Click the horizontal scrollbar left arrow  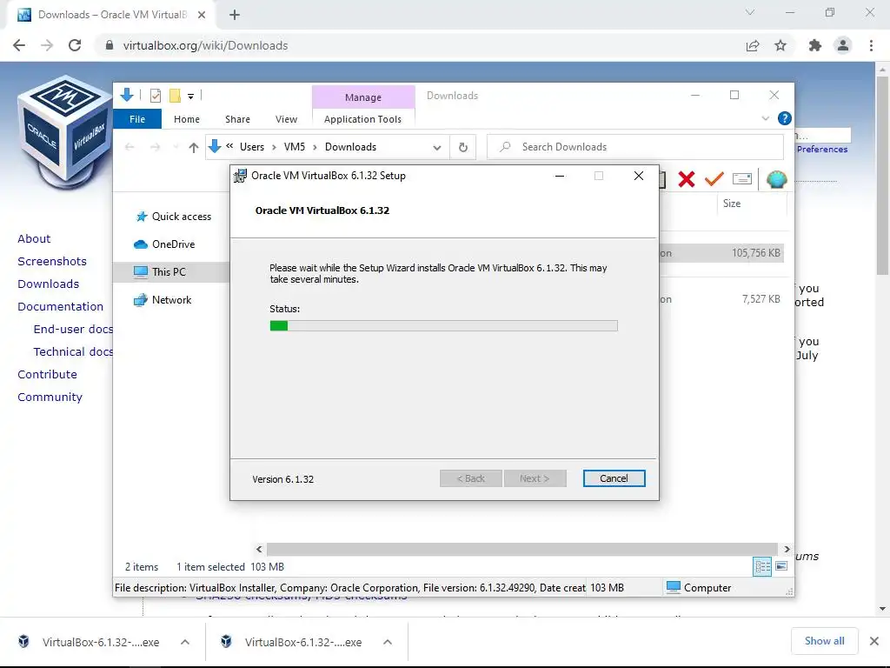259,550
